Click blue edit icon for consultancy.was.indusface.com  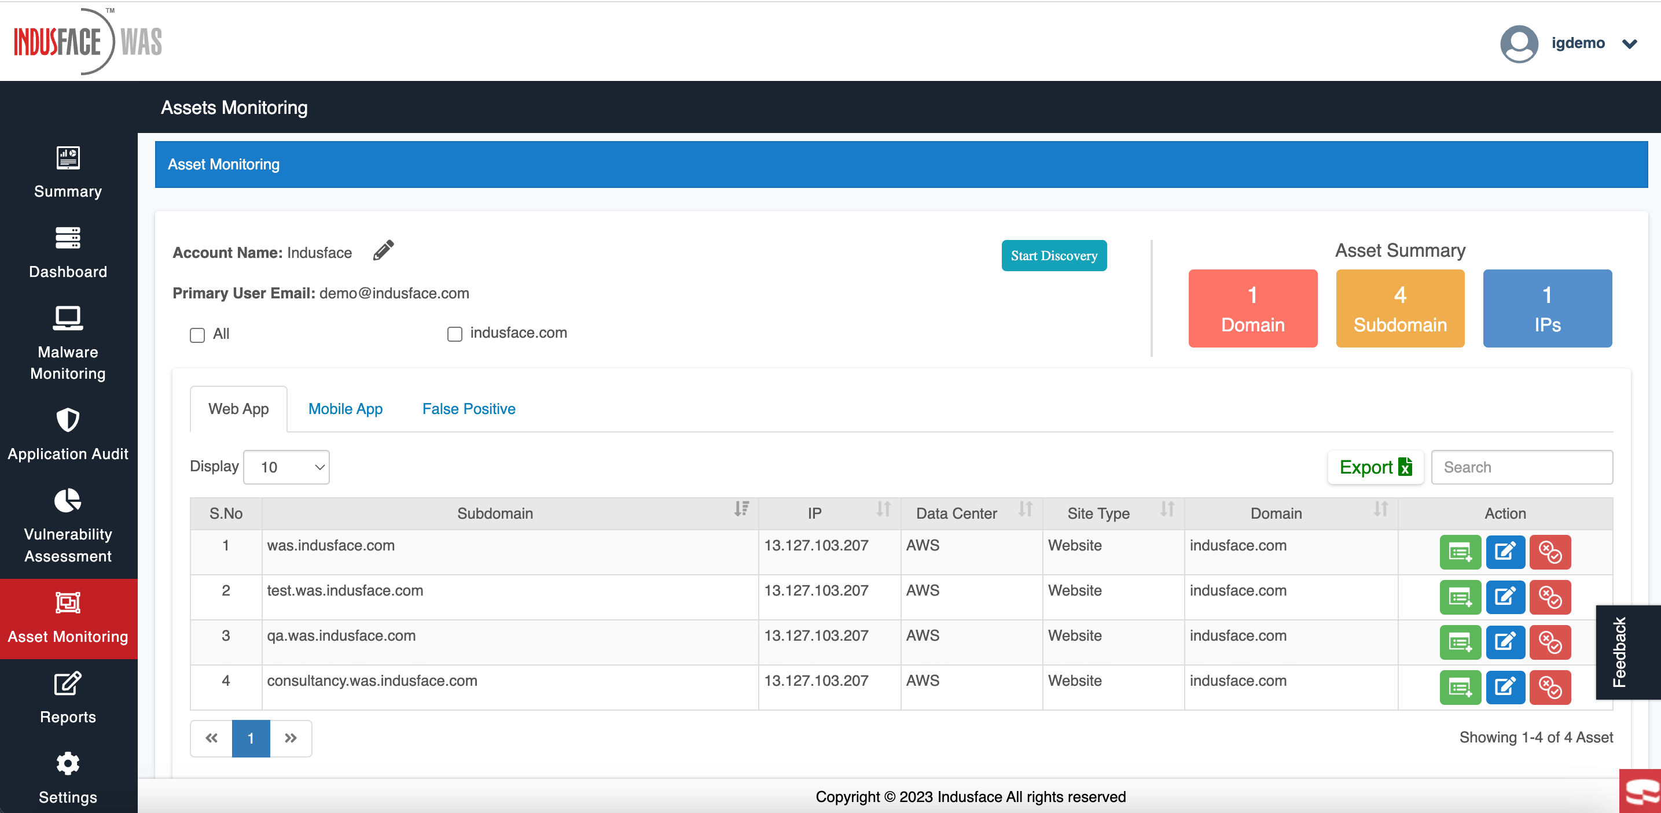coord(1505,688)
